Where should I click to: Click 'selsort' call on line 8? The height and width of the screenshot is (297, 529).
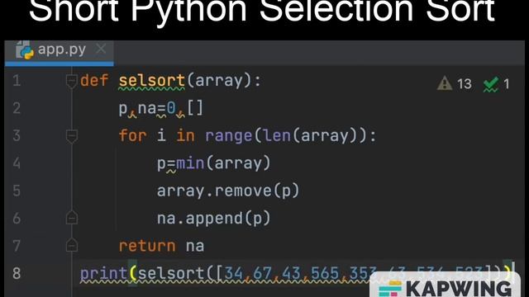pos(171,273)
